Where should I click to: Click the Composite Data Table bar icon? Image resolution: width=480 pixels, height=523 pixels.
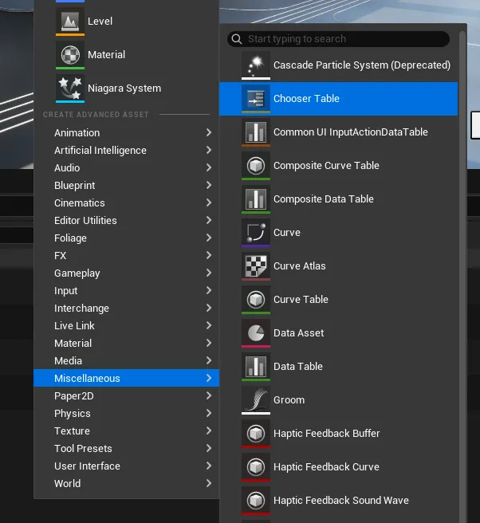point(256,199)
